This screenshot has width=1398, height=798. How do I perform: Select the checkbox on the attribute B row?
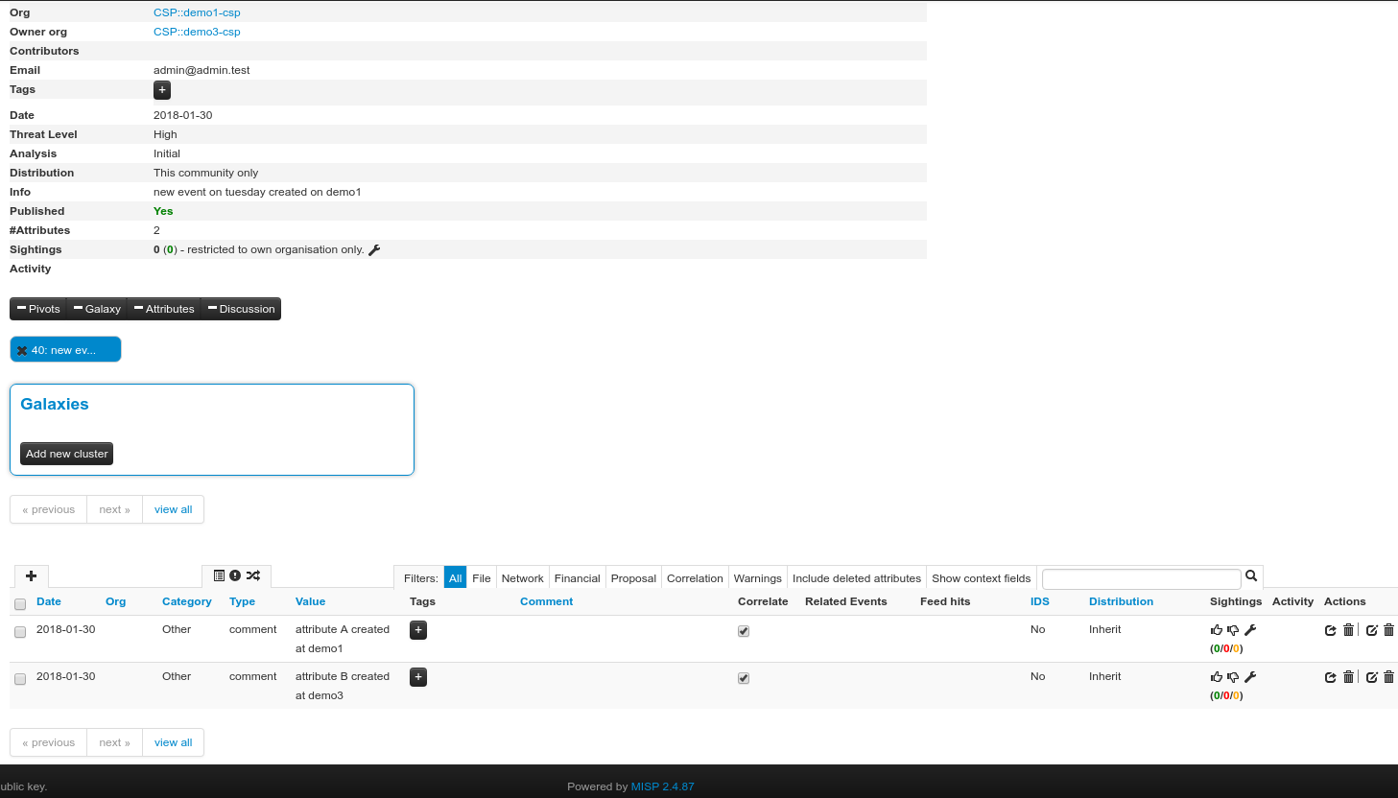(x=19, y=678)
